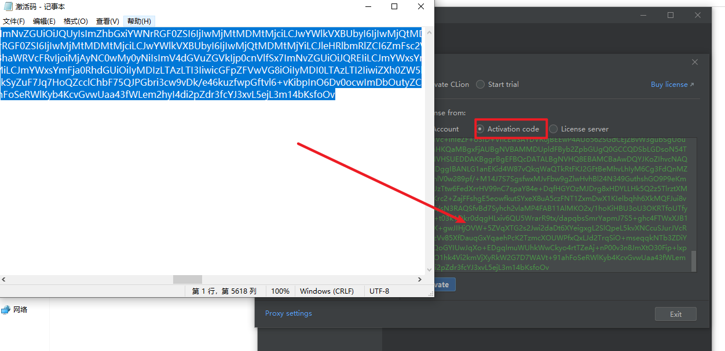725x351 pixels.
Task: Click Notepad's horizontal scrollbar thumb
Action: (x=187, y=279)
